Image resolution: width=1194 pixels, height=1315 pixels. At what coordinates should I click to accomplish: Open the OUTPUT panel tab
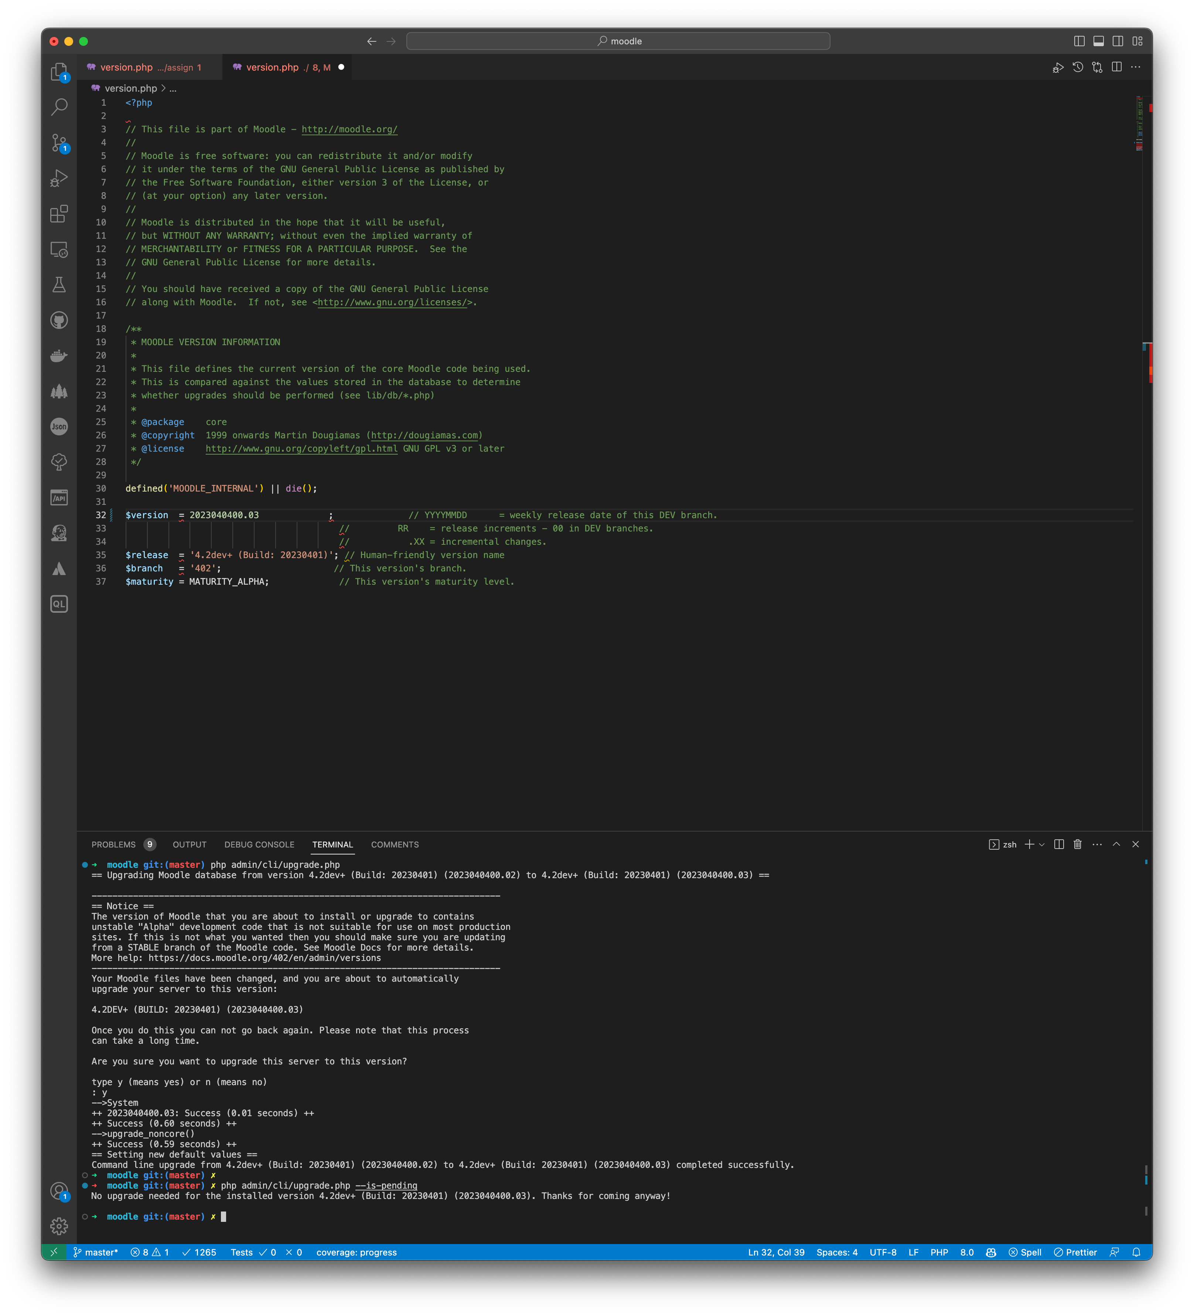190,845
